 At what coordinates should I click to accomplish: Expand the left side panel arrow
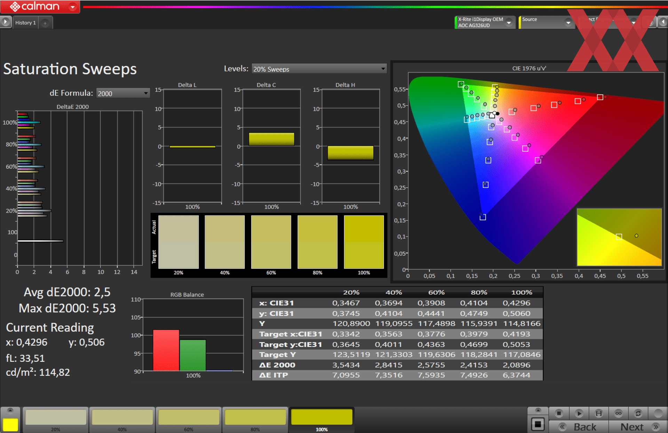pos(5,22)
